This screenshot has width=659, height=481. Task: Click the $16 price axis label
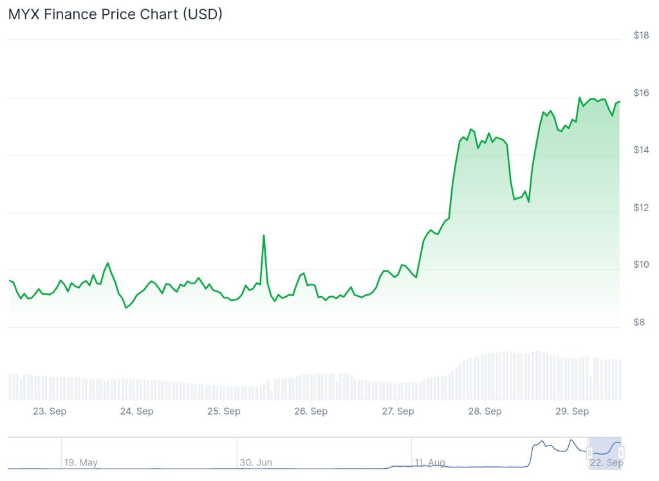coord(641,93)
